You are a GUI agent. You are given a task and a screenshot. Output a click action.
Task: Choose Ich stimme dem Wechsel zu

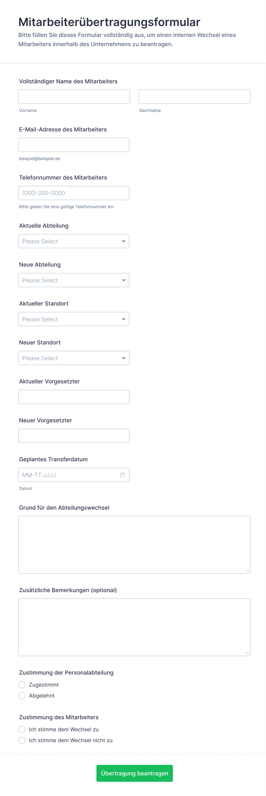coord(22,729)
